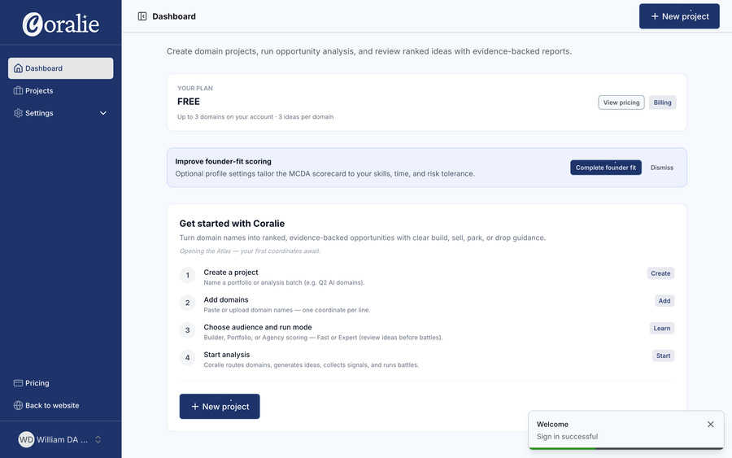Click Create next to Create a project

[x=660, y=273]
